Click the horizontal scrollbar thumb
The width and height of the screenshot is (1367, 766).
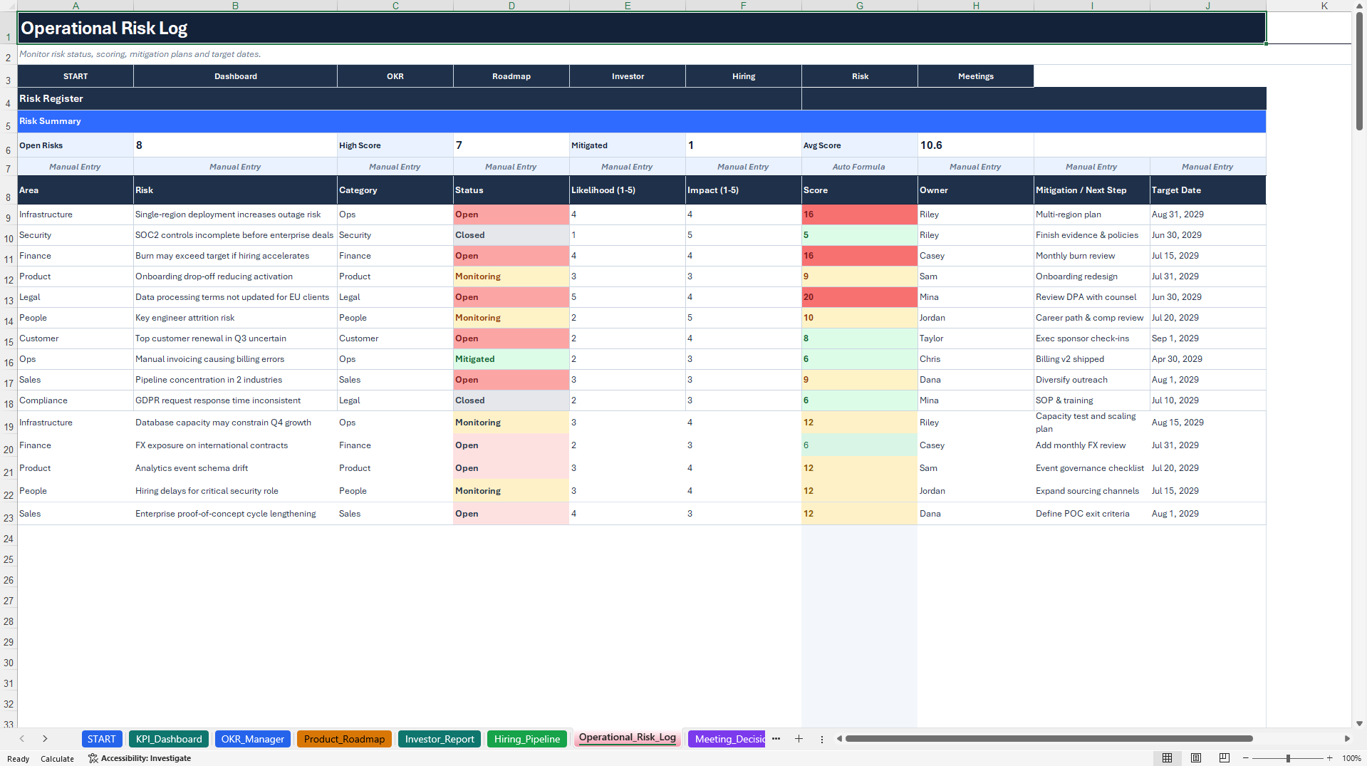pos(1049,739)
